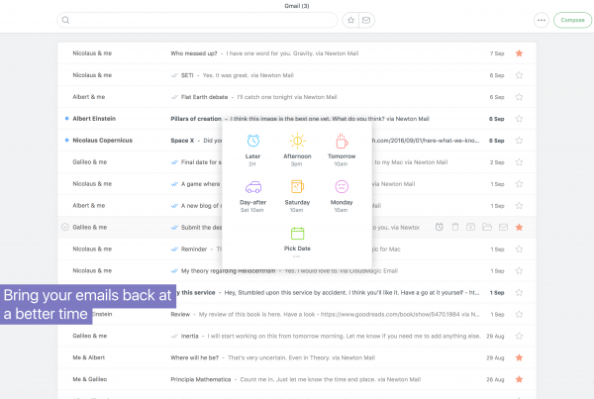Viewport: 594px width, 399px height.
Task: Open the Inertia email
Action: [x=297, y=336]
